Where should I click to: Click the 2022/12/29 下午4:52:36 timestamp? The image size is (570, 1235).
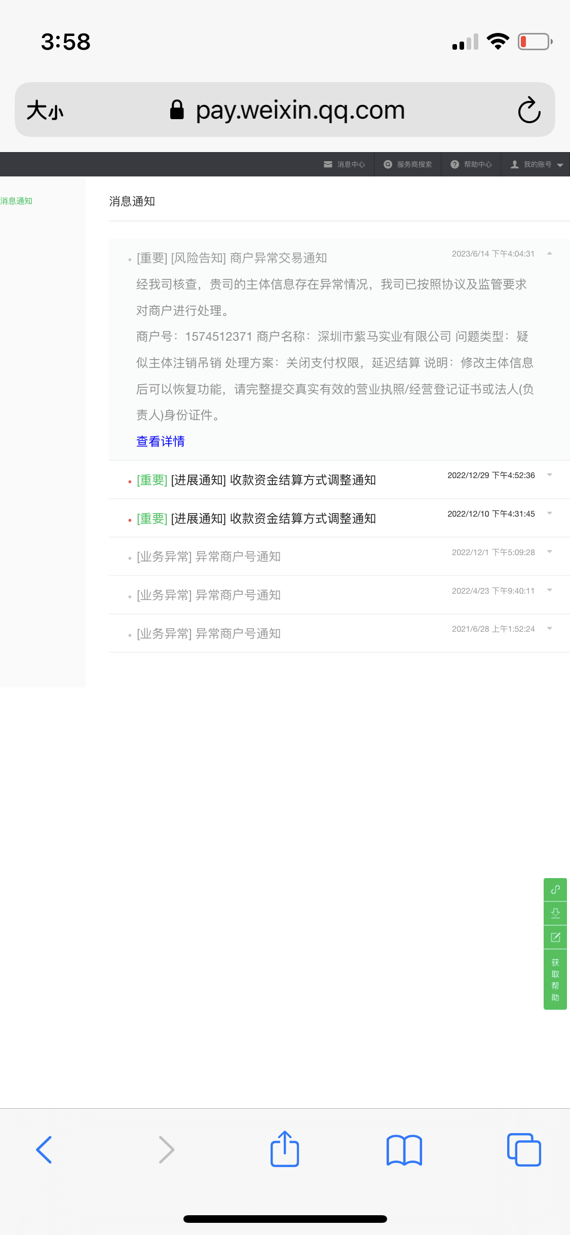click(x=491, y=475)
